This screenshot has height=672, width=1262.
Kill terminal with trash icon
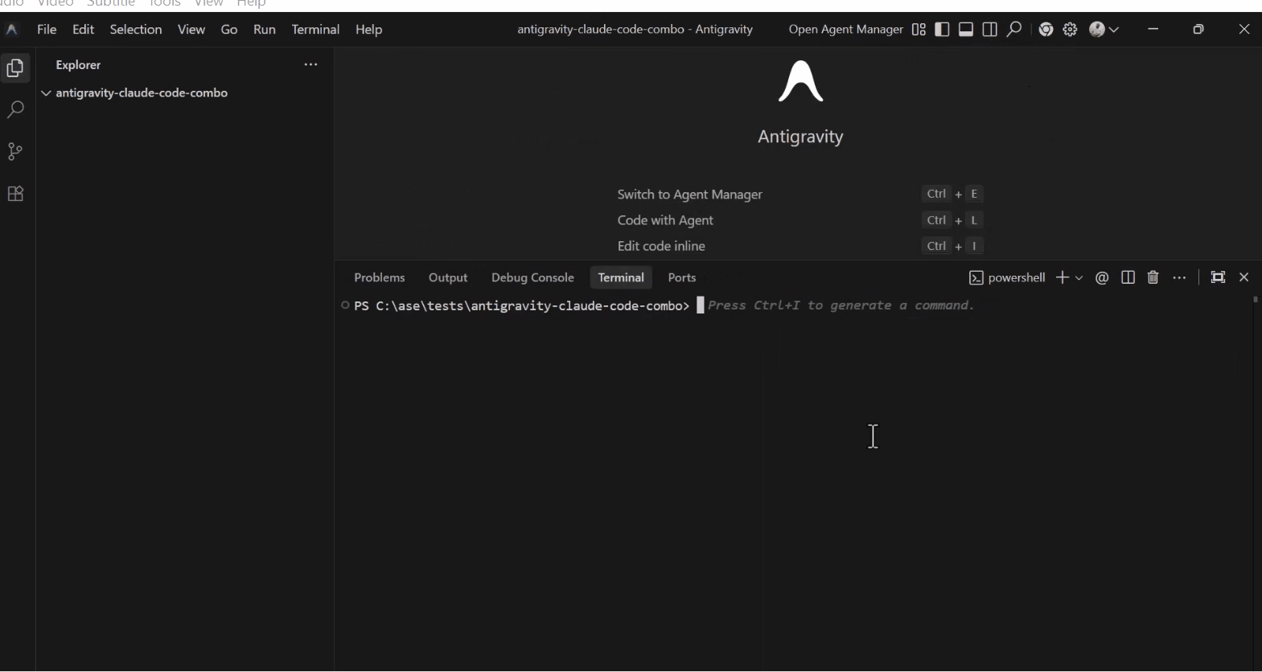click(1153, 277)
